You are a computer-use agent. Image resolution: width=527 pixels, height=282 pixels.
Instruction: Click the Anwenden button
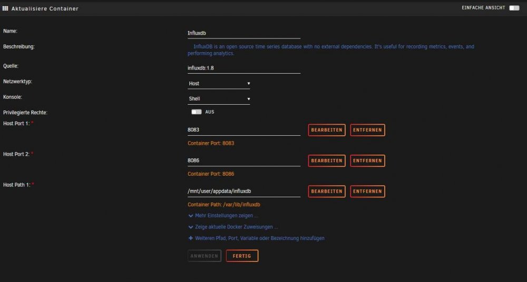pos(204,256)
